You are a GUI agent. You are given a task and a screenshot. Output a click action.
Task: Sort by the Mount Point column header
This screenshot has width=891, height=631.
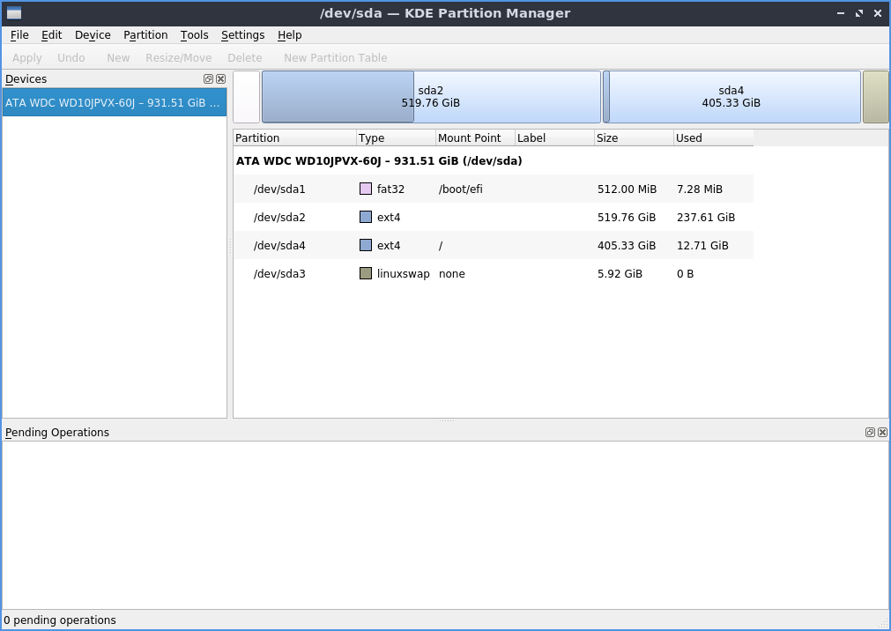[474, 138]
